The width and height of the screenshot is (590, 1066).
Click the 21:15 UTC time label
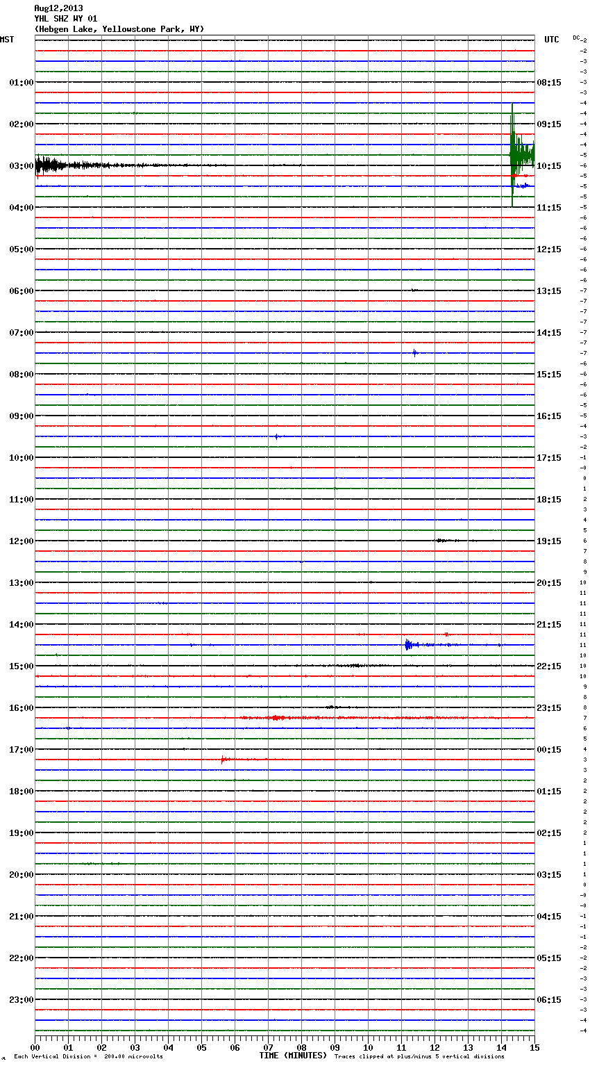pos(549,625)
